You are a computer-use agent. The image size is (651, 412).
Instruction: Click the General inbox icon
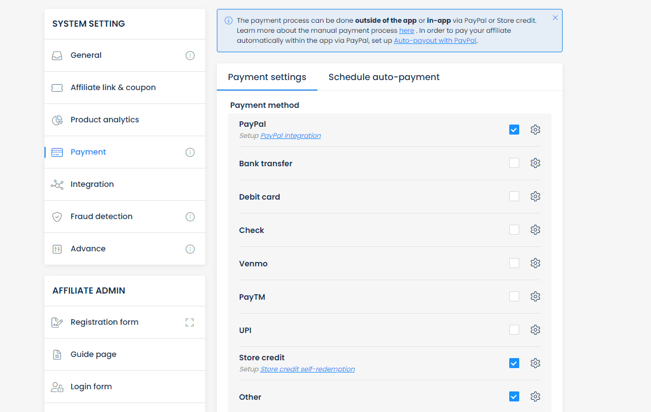tap(57, 56)
